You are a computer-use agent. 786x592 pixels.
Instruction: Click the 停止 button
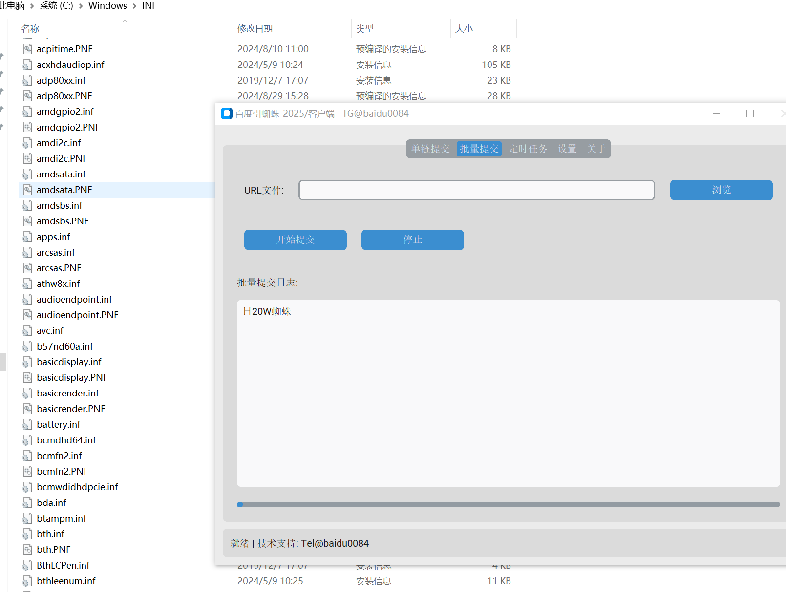tap(413, 240)
